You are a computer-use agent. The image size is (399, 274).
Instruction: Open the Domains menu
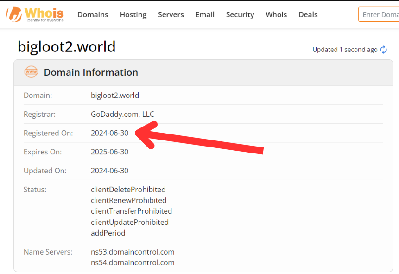[93, 14]
